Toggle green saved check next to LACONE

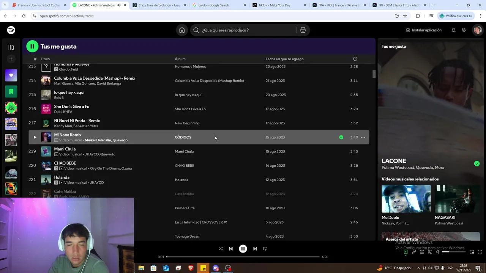tap(477, 164)
